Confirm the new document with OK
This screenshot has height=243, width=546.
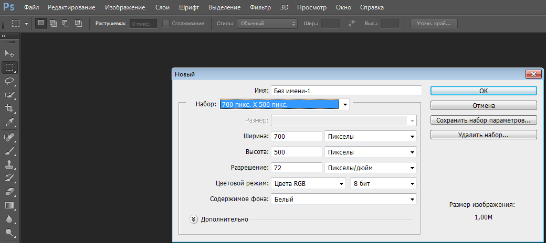point(484,91)
